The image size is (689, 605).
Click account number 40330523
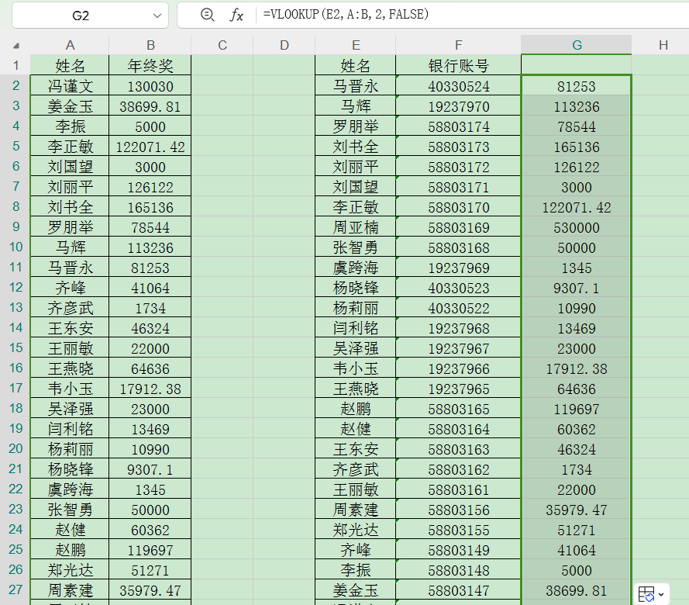[458, 288]
